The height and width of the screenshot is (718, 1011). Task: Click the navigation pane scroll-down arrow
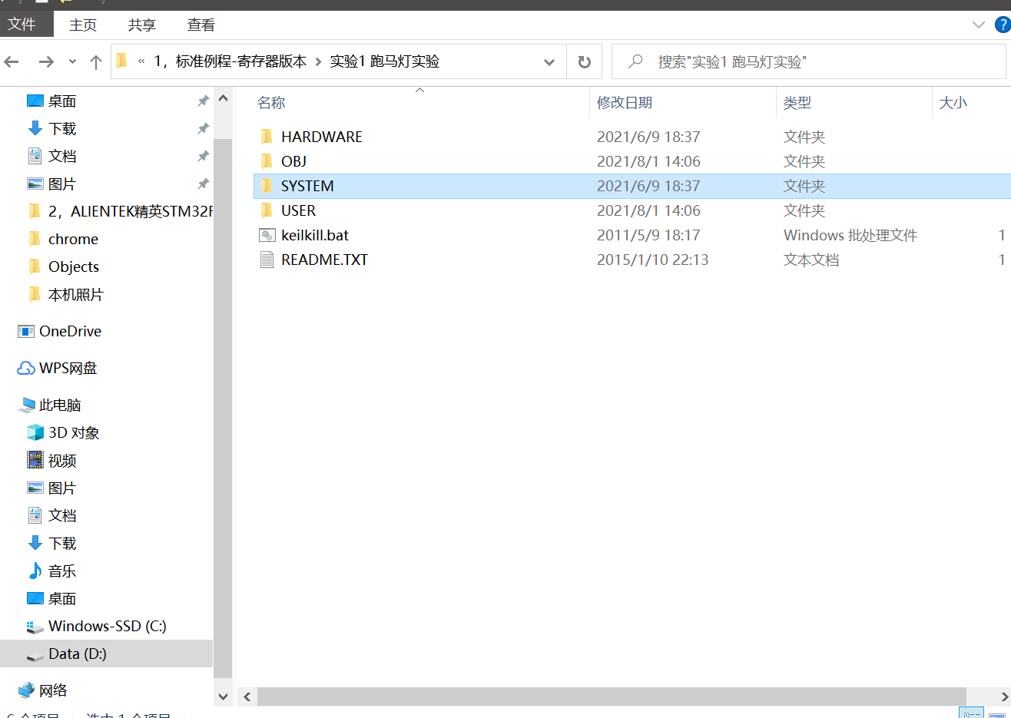coord(223,696)
